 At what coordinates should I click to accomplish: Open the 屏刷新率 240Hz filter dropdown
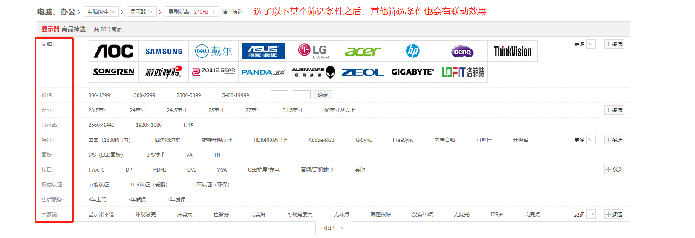click(192, 11)
